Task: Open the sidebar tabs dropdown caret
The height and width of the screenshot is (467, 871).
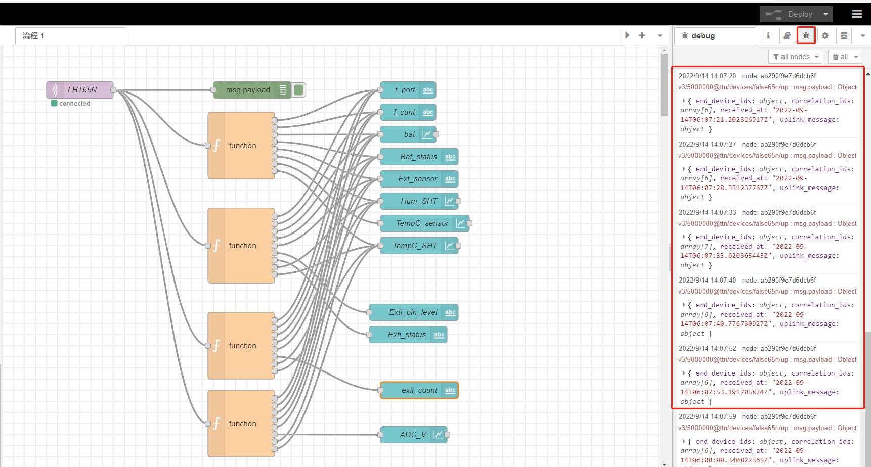Action: pyautogui.click(x=863, y=36)
